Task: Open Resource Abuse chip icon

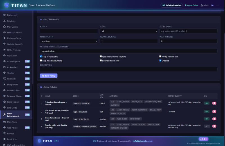Action: pyautogui.click(x=4, y=96)
